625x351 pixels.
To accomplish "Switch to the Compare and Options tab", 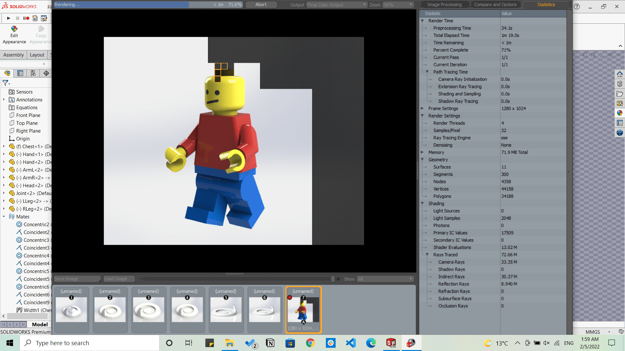I will (x=495, y=5).
